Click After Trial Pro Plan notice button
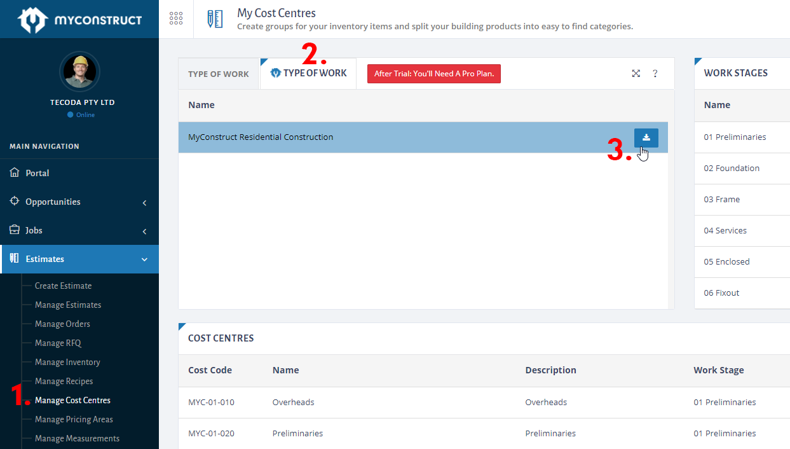This screenshot has width=790, height=449. click(434, 73)
